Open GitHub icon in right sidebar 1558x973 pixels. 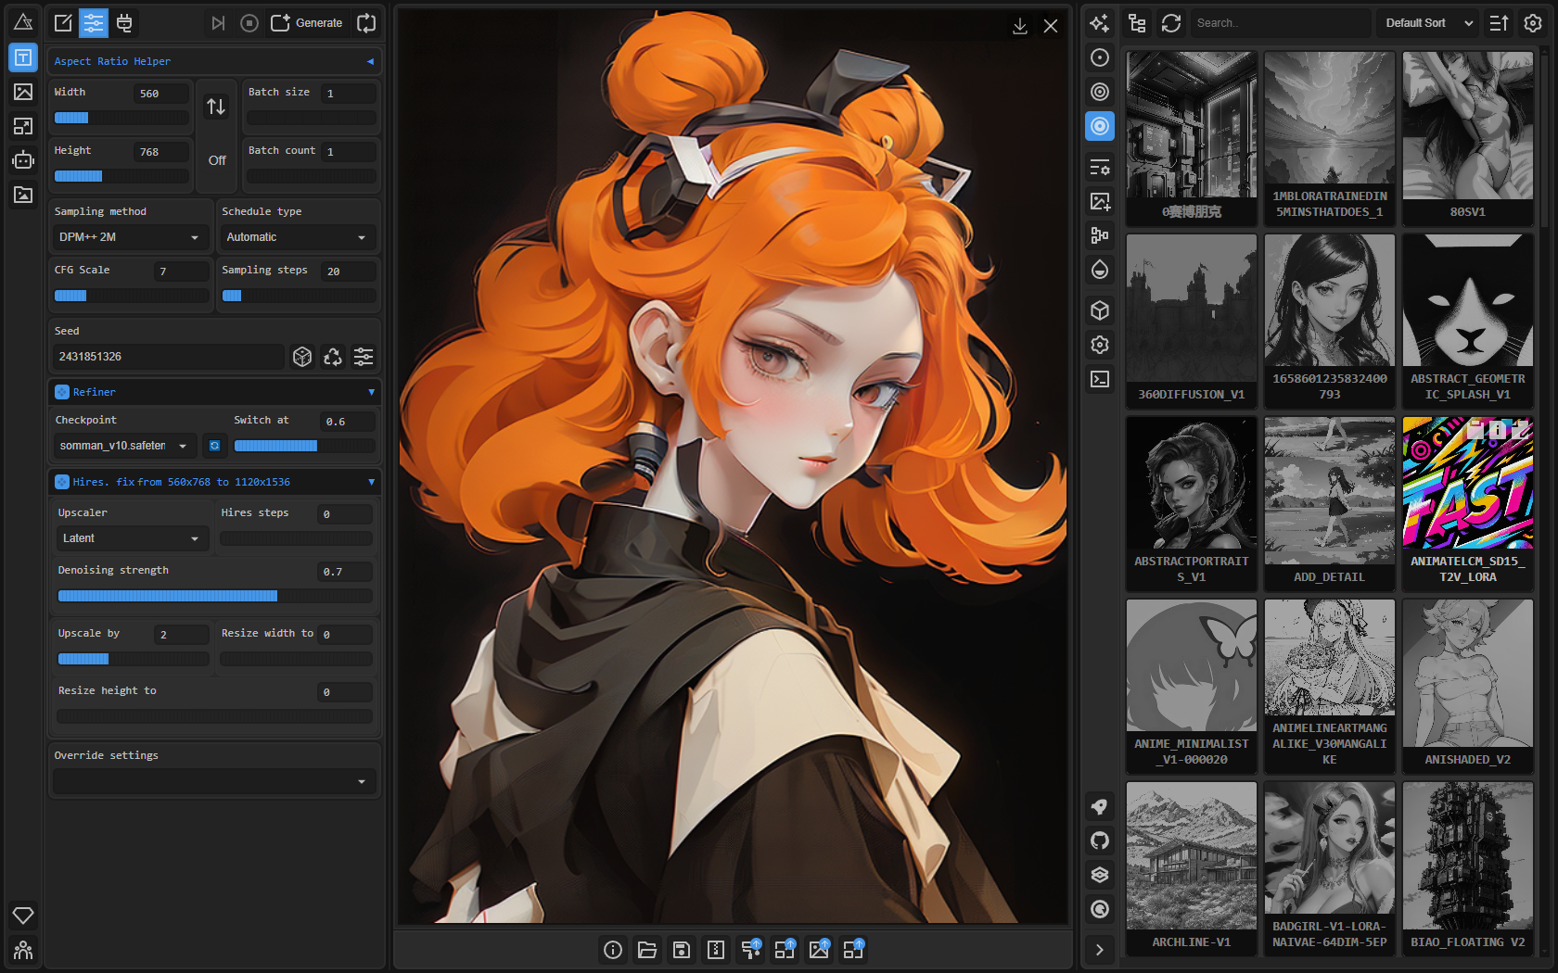[1100, 840]
